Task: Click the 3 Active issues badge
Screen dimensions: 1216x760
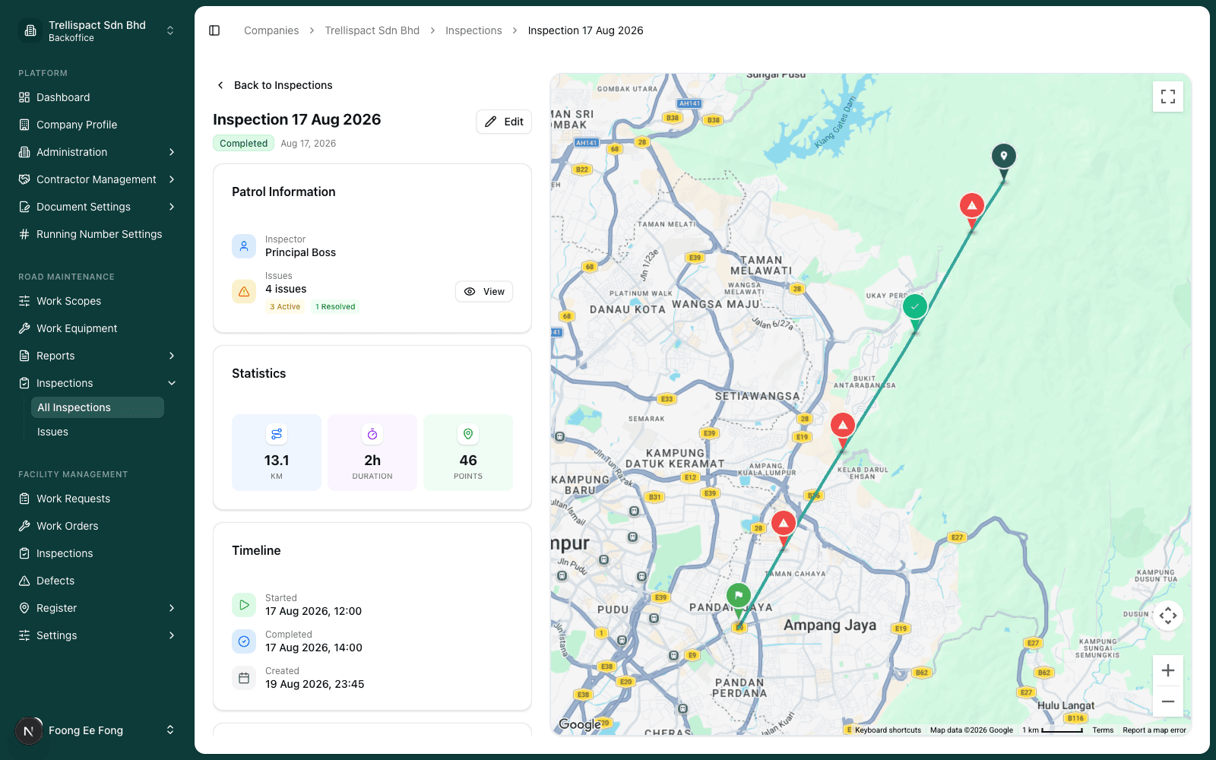Action: [285, 307]
